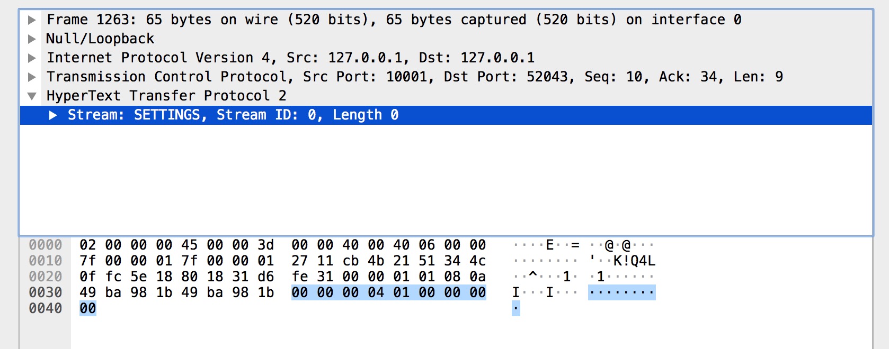Click hex byte fe in offset 0020 row
This screenshot has height=349, width=889.
[x=299, y=277]
